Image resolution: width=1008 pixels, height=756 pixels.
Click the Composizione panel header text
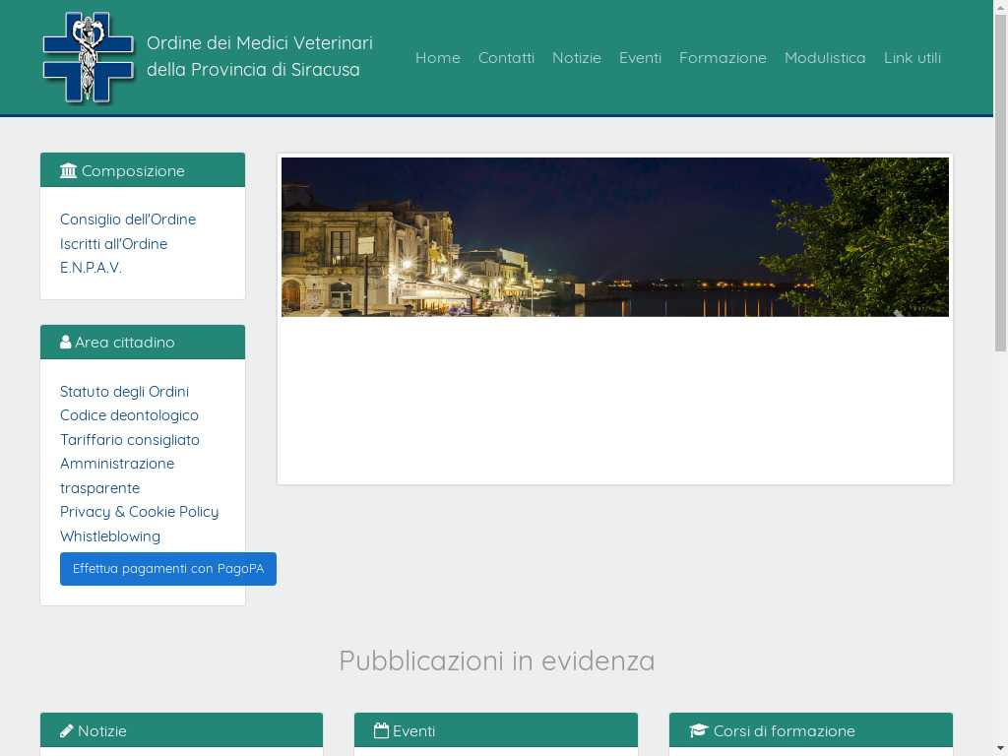tap(133, 171)
